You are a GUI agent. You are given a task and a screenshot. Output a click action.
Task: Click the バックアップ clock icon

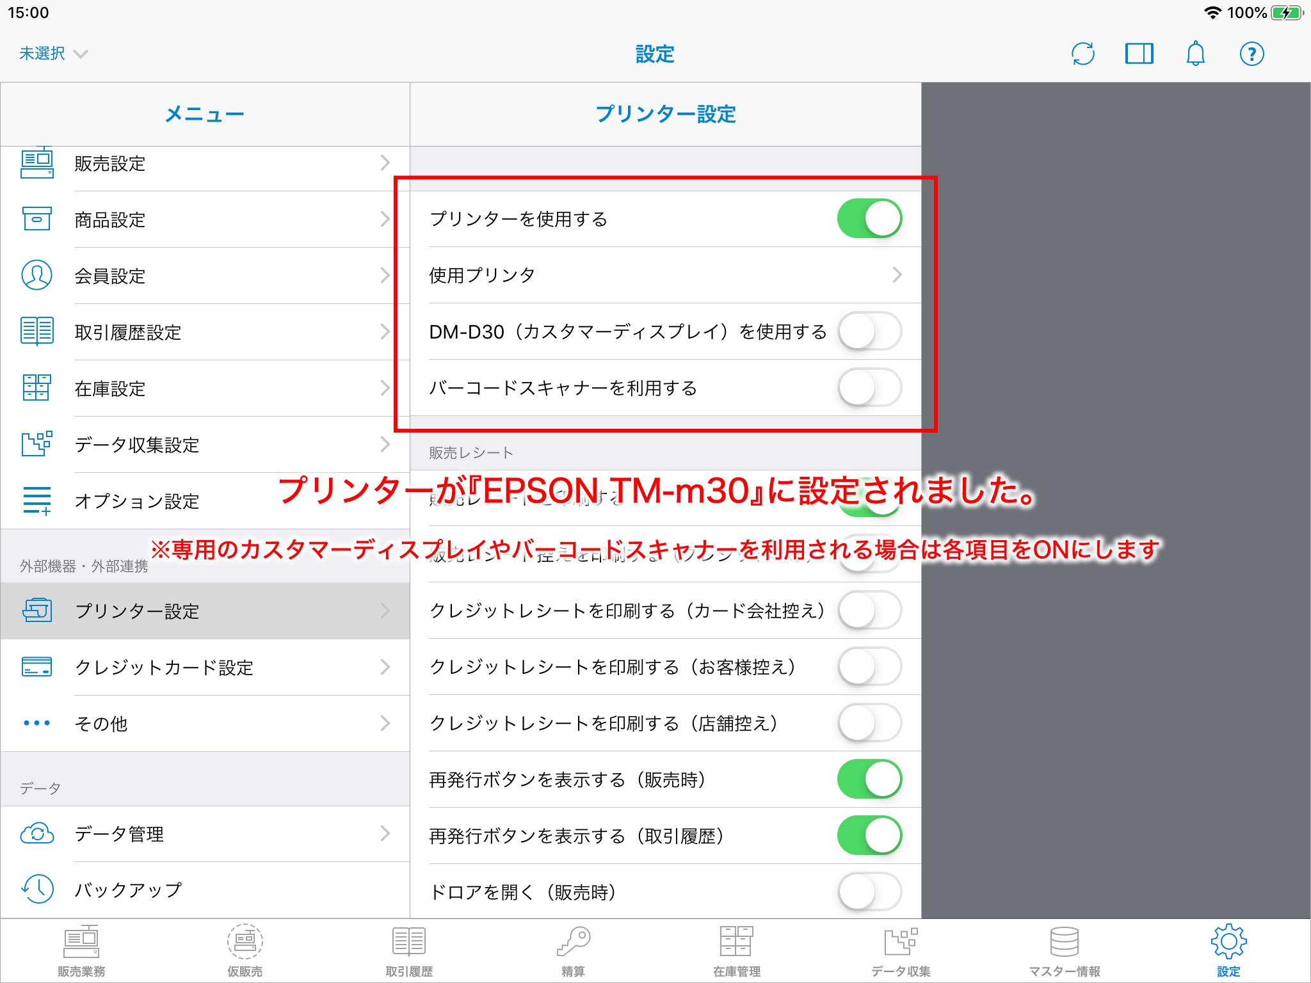click(x=37, y=889)
